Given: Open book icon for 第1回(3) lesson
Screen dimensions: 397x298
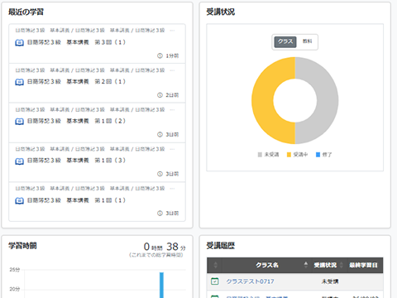Looking at the screenshot, I should coord(19,161).
